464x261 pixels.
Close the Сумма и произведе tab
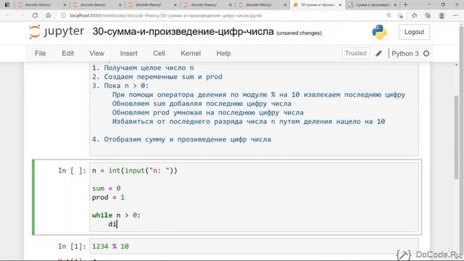pyautogui.click(x=395, y=5)
